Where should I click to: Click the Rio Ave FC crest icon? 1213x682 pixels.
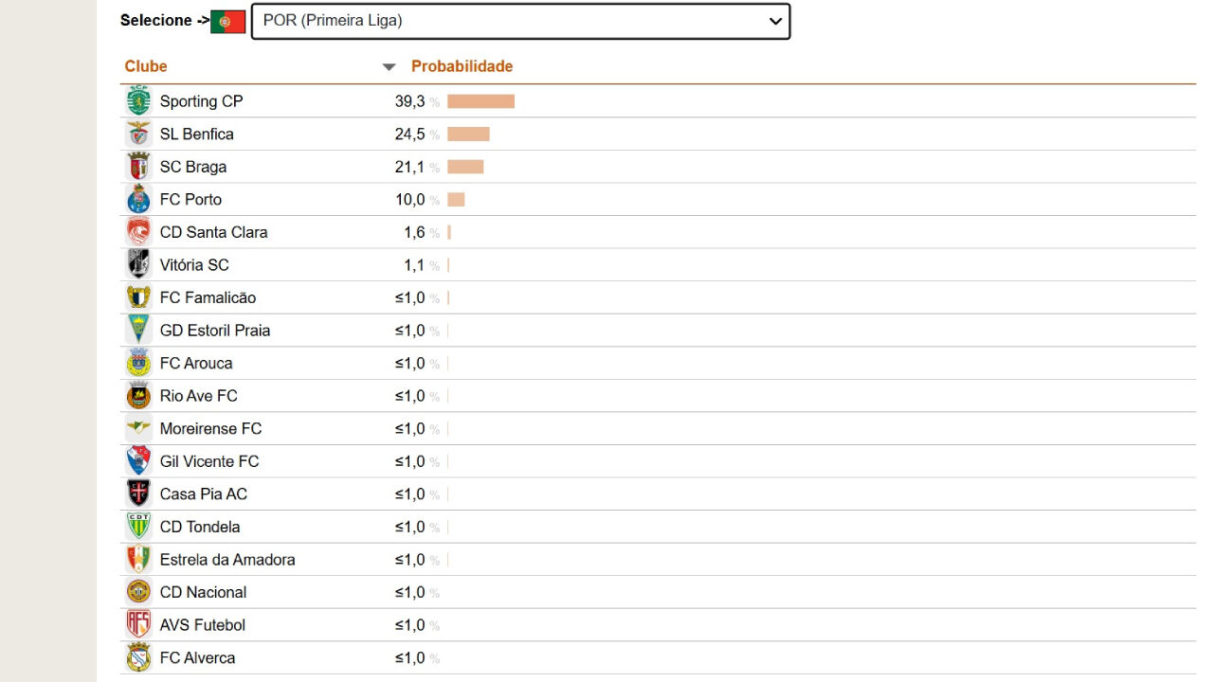pos(137,395)
